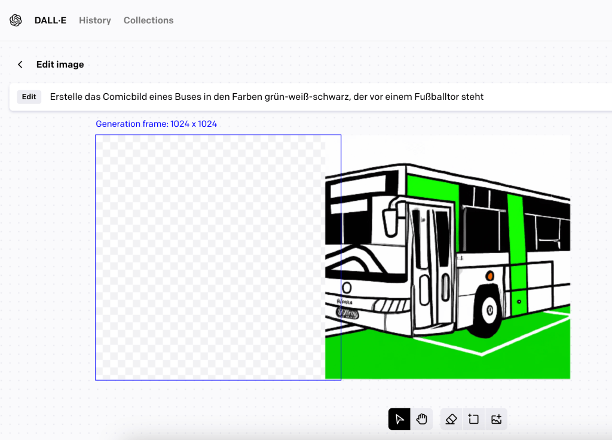
Task: Click the OpenAI logo icon
Action: (16, 20)
